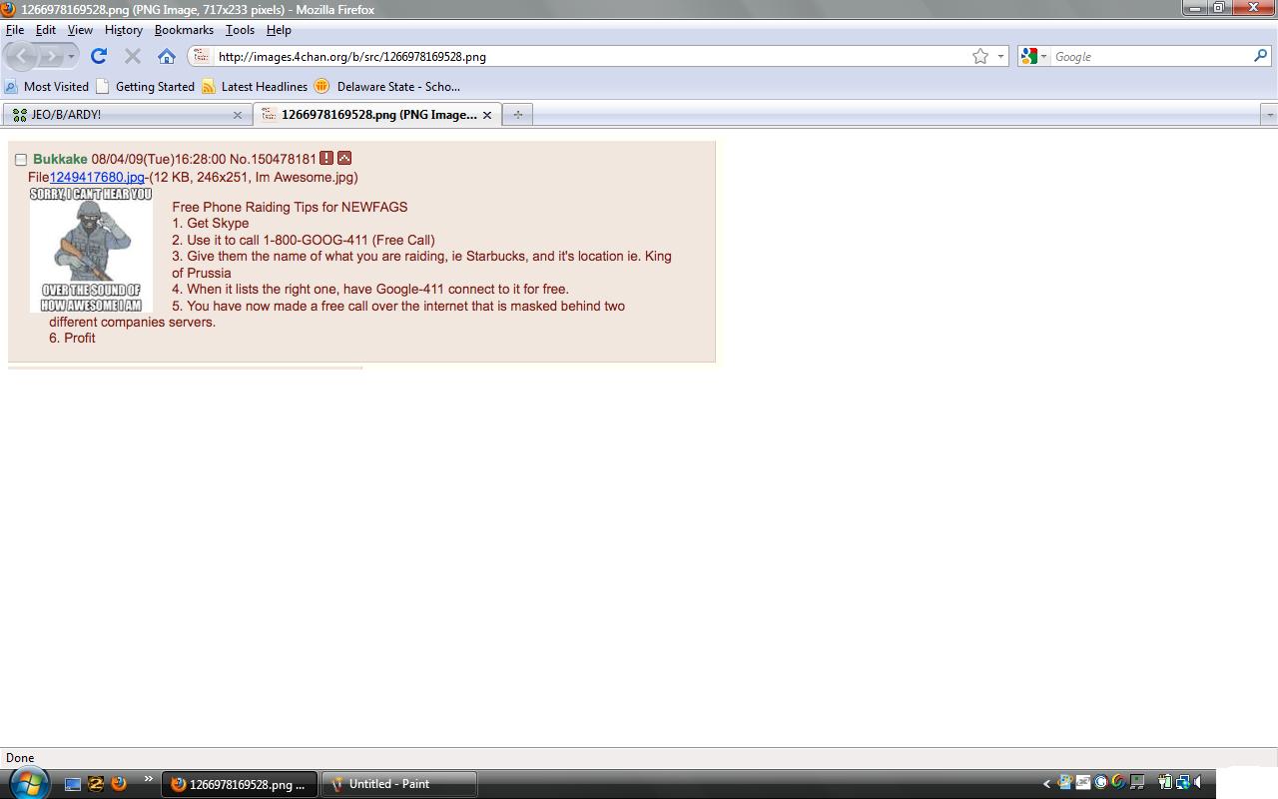Open the address bar history dropdown
The height and width of the screenshot is (799, 1278).
(x=1000, y=57)
